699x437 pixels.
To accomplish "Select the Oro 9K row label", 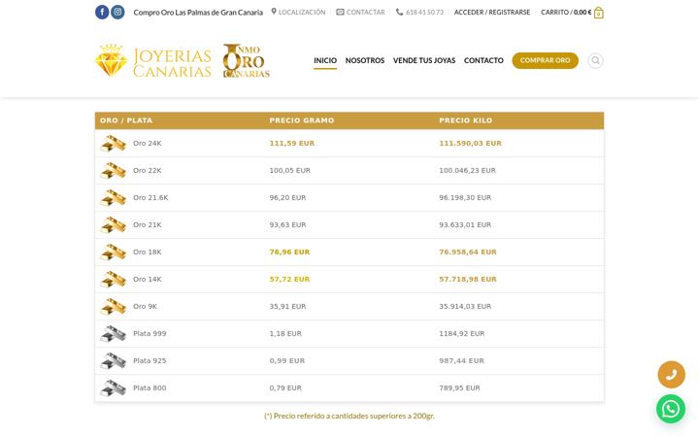I will [x=145, y=306].
